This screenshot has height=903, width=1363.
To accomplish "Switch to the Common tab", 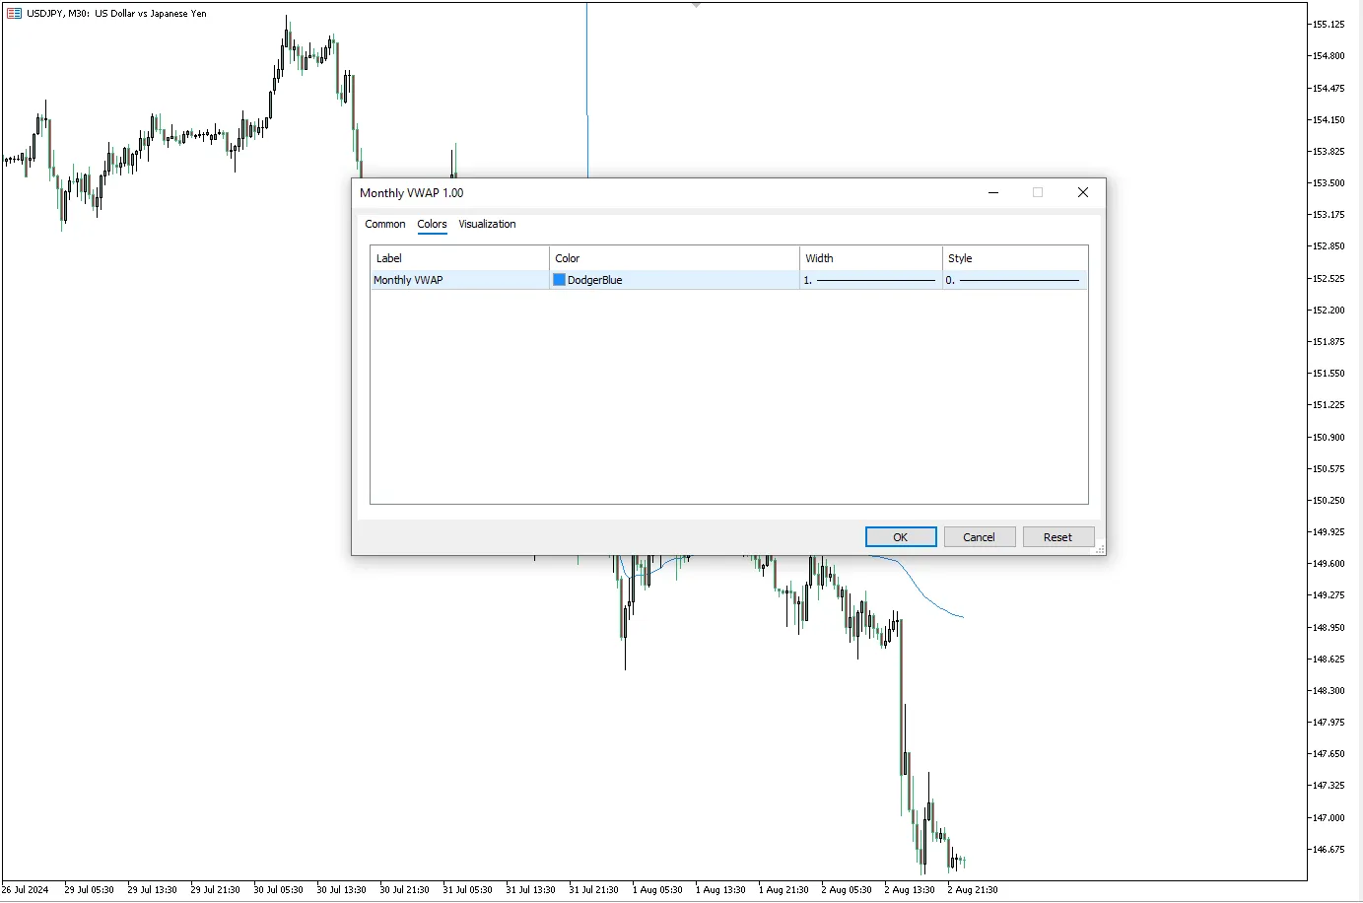I will point(384,224).
